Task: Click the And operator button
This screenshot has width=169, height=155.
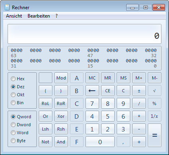Action: (x=61, y=142)
